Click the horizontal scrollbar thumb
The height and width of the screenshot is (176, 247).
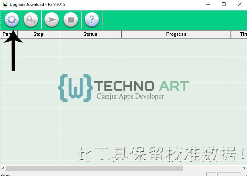[x=94, y=168]
